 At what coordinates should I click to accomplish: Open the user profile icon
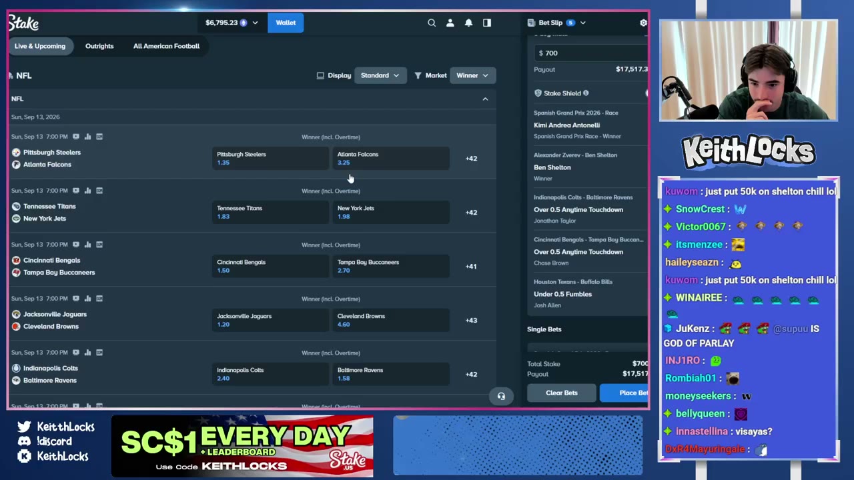pyautogui.click(x=450, y=23)
